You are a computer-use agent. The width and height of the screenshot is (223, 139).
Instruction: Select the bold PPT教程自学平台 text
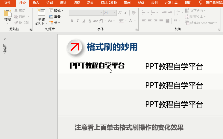(97, 65)
